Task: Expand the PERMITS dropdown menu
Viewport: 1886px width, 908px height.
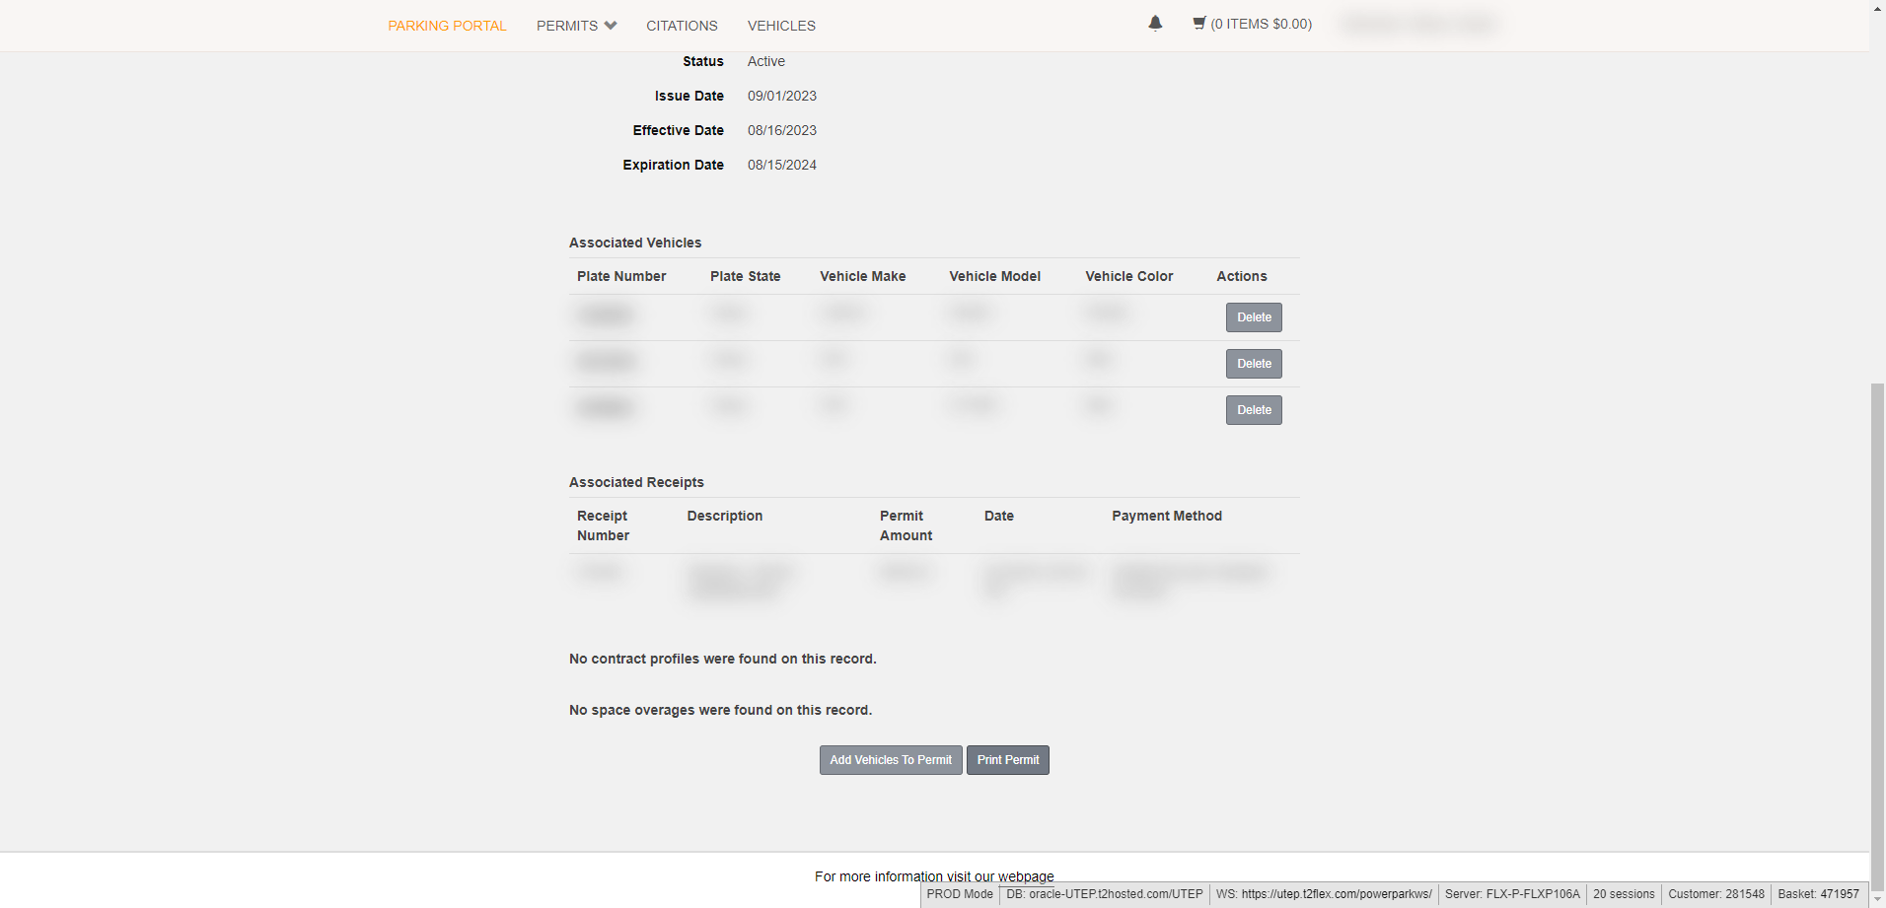Action: (577, 26)
